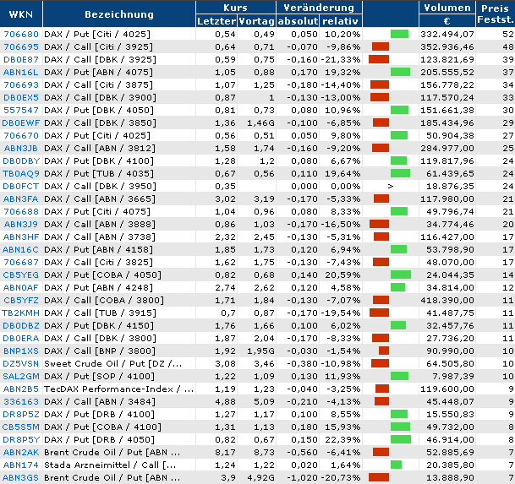Open WKN link ABN16L
Viewport: 515px width, 484px height.
click(x=21, y=72)
